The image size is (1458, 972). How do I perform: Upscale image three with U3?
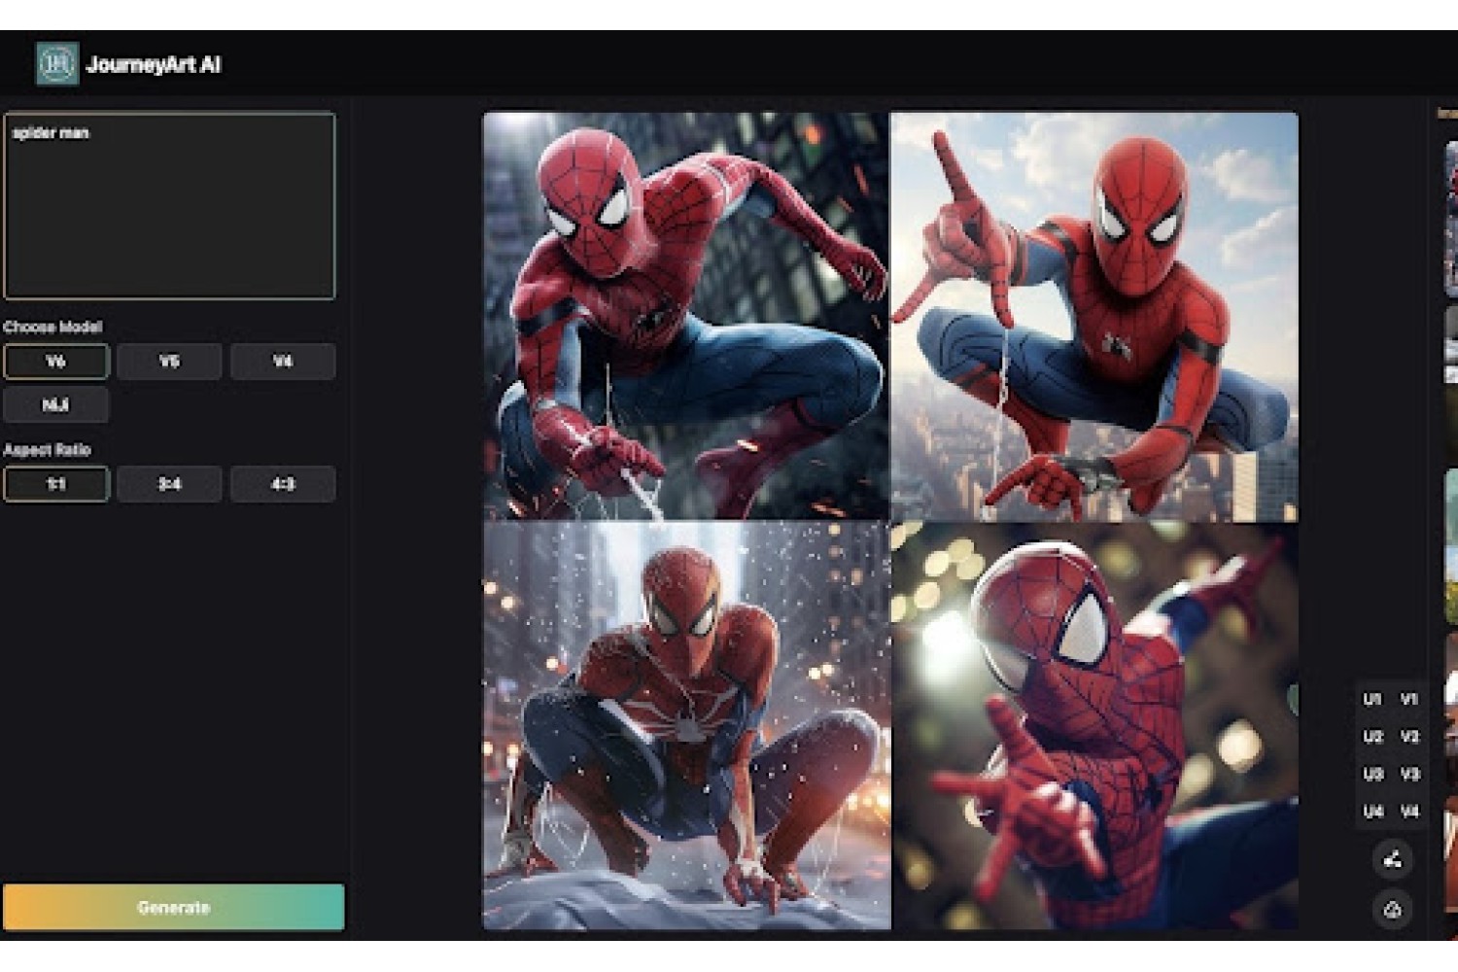[x=1372, y=775]
